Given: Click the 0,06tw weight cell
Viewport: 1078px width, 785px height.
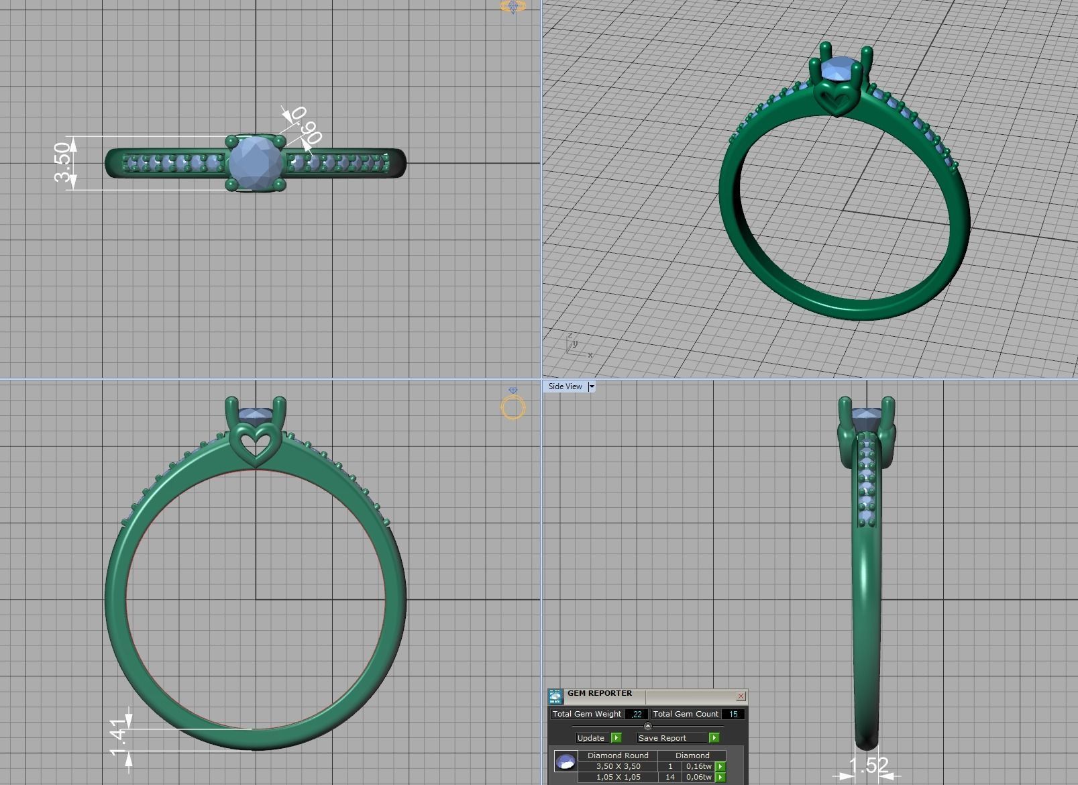Looking at the screenshot, I should coord(698,777).
